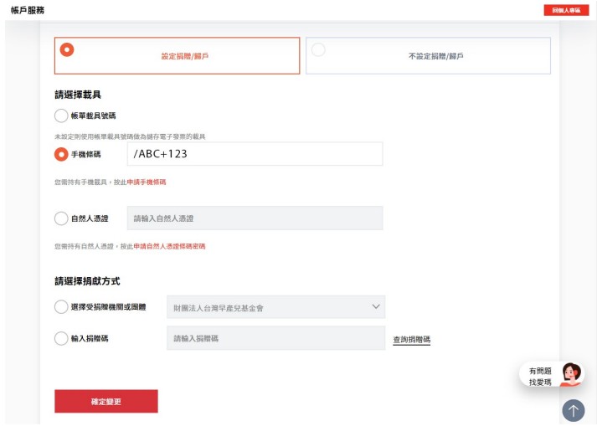The image size is (597, 426).
Task: Click the 請輸入自然人憑證 input field
Action: pyautogui.click(x=255, y=218)
